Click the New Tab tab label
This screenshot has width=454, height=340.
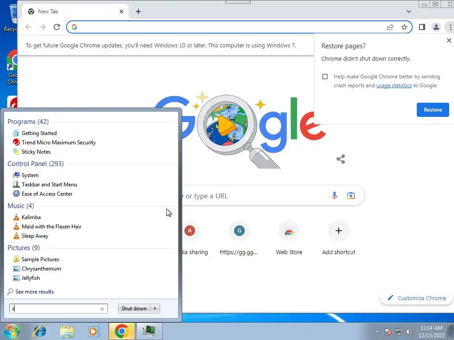tap(48, 12)
